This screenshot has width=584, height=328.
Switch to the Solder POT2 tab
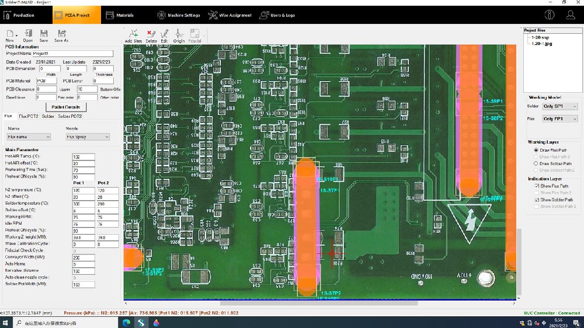pyautogui.click(x=69, y=116)
